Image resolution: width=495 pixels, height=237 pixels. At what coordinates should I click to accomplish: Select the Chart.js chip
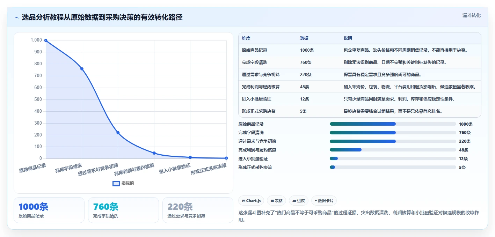pyautogui.click(x=252, y=201)
